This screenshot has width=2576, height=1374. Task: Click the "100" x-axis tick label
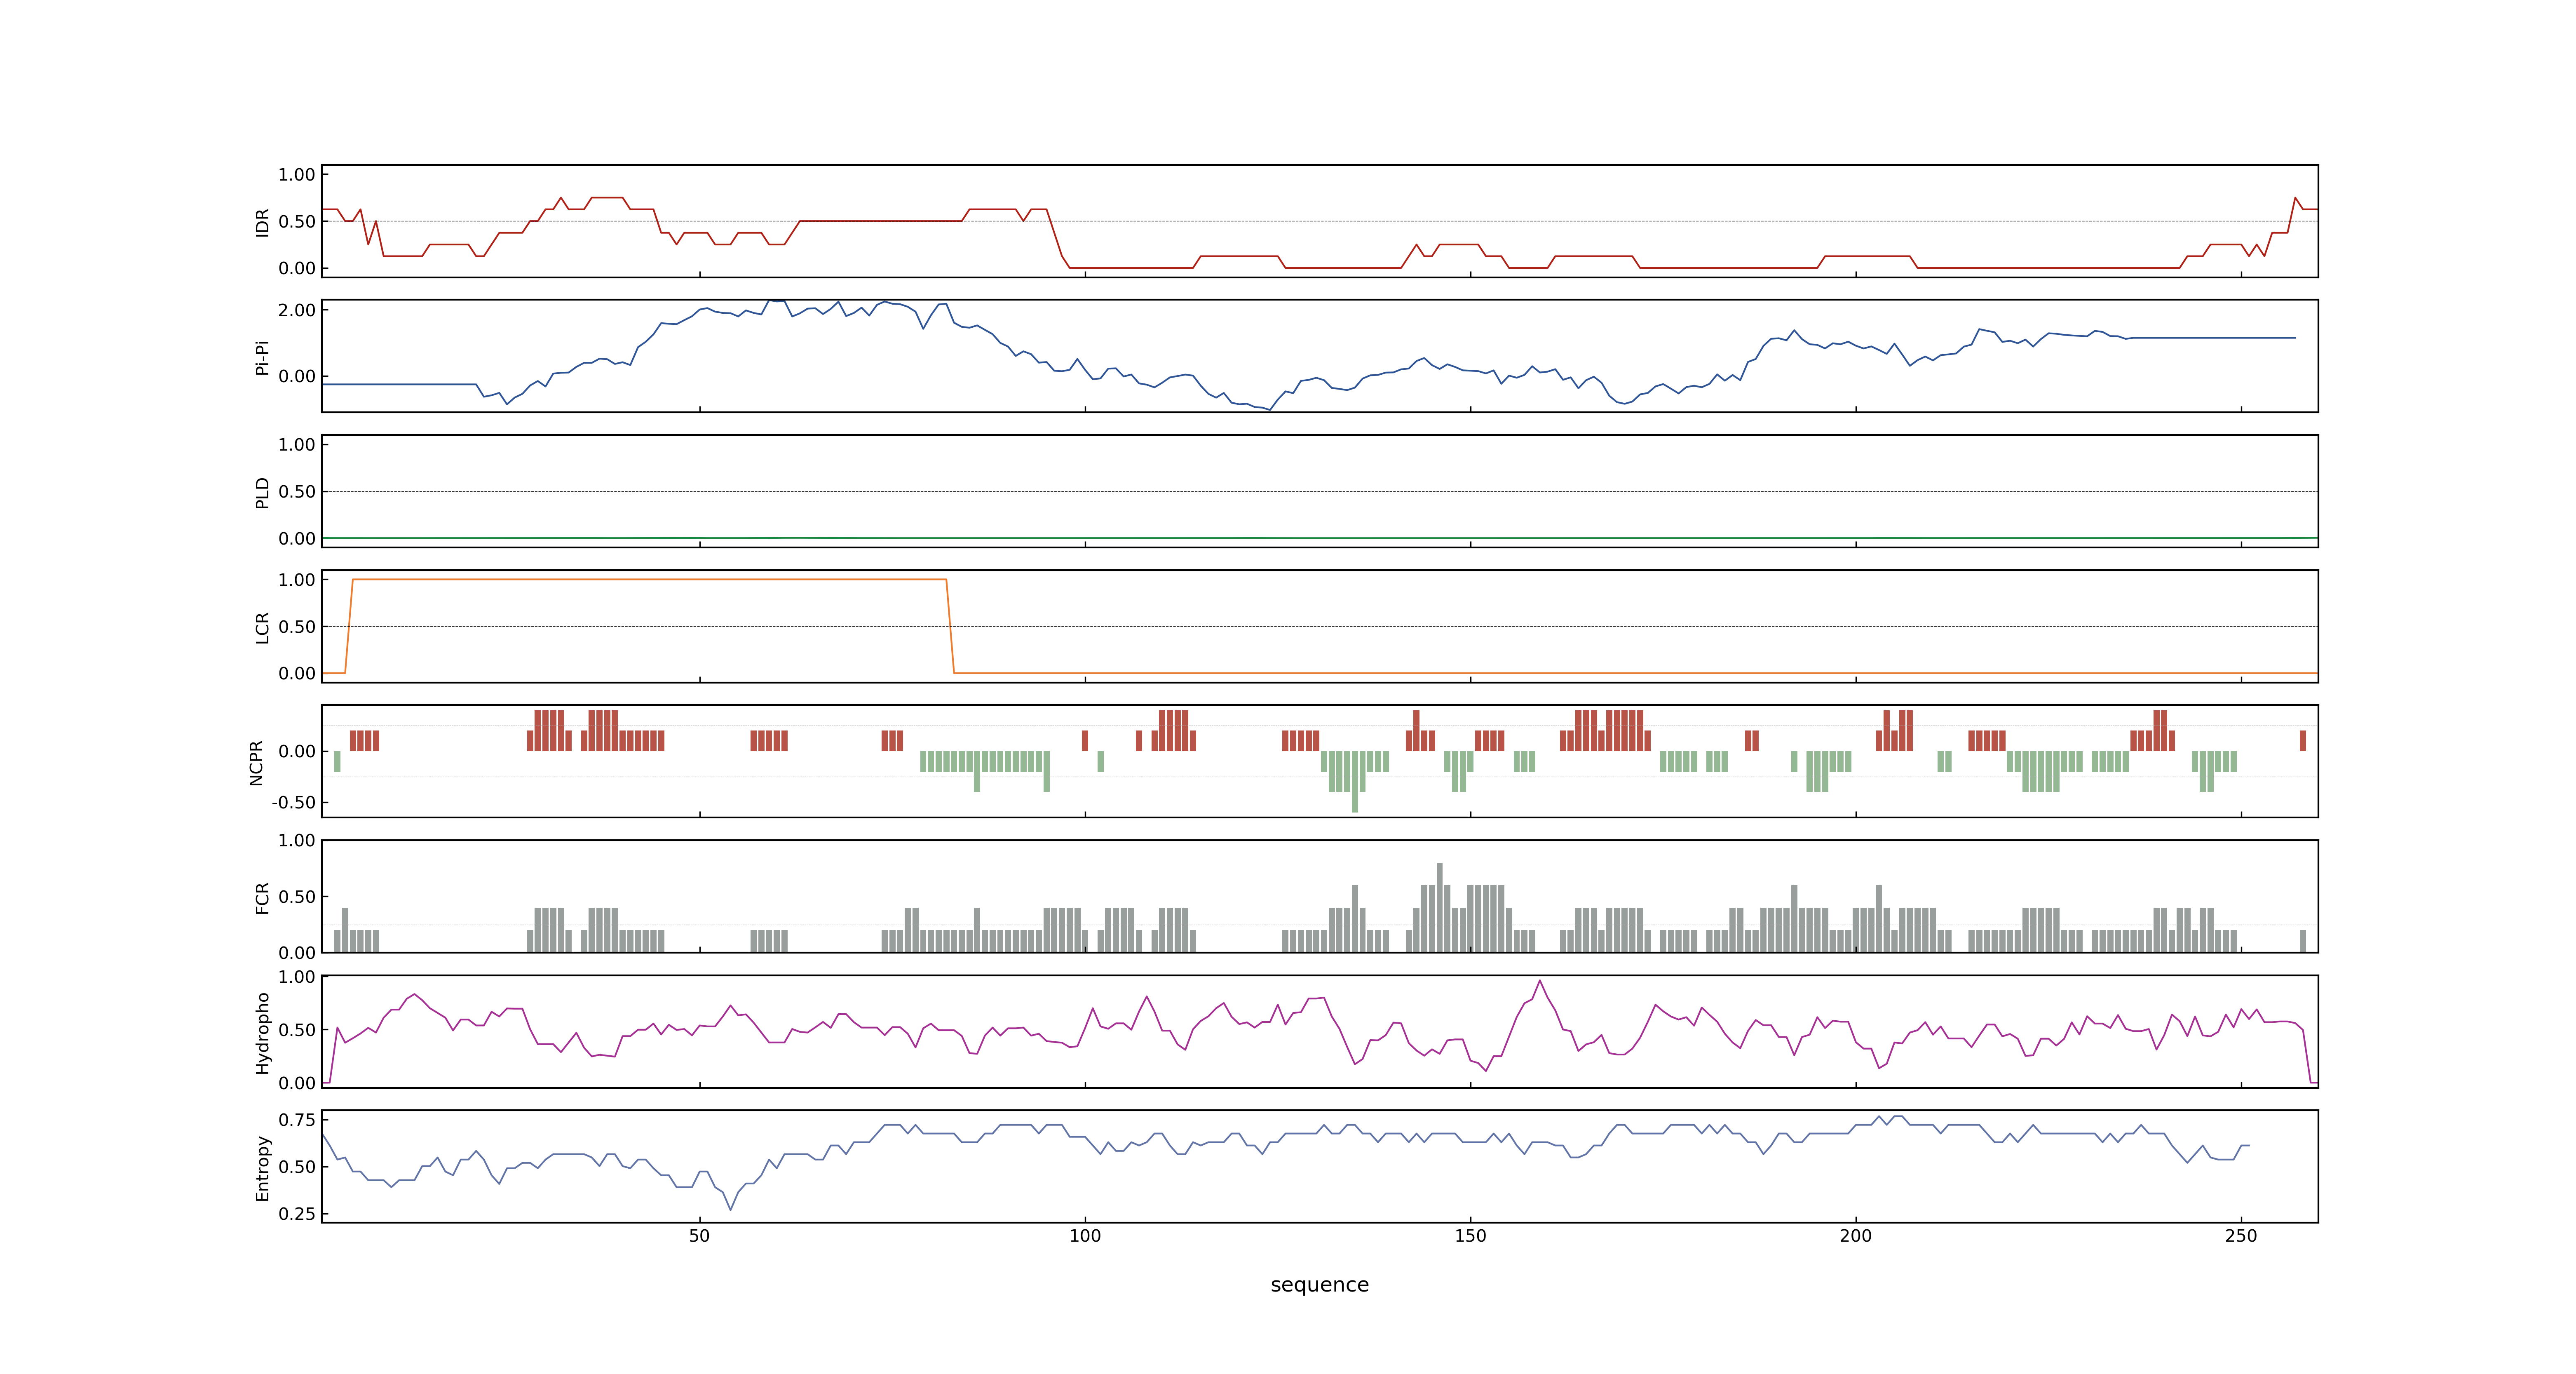click(x=1085, y=1236)
